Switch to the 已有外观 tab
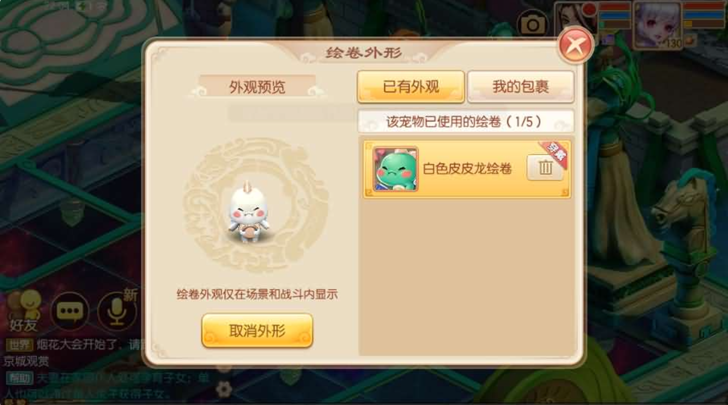This screenshot has height=405, width=728. point(411,87)
